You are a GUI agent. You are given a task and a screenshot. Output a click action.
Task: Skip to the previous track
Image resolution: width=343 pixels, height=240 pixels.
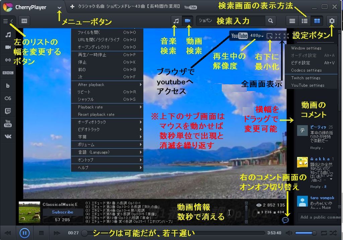click(x=8, y=233)
